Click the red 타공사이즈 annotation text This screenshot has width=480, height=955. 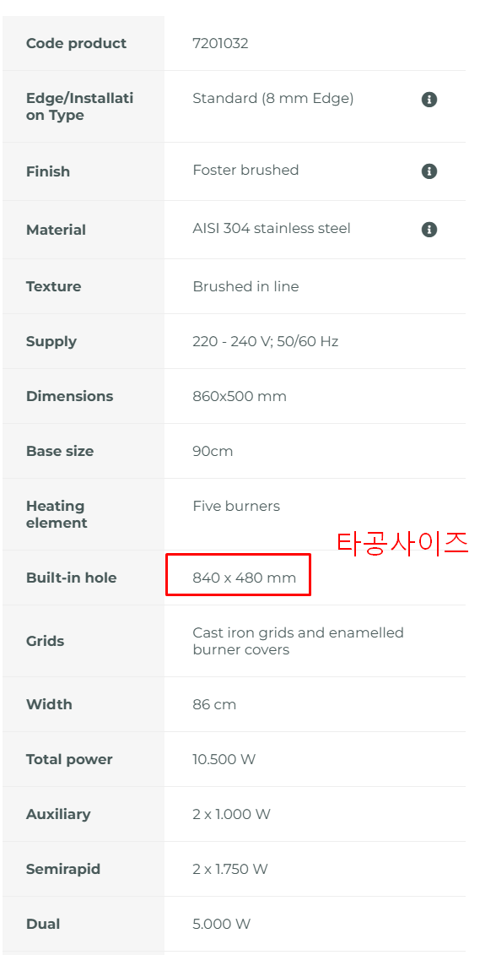point(402,542)
